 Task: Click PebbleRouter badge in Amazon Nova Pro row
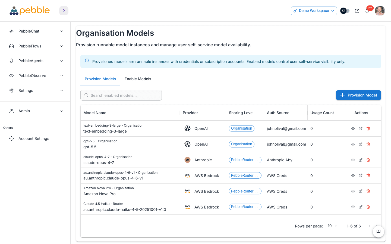click(245, 191)
